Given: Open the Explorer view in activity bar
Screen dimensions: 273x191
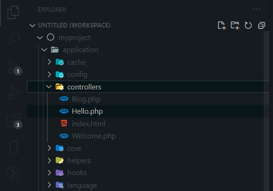Looking at the screenshot, I should point(13,13).
